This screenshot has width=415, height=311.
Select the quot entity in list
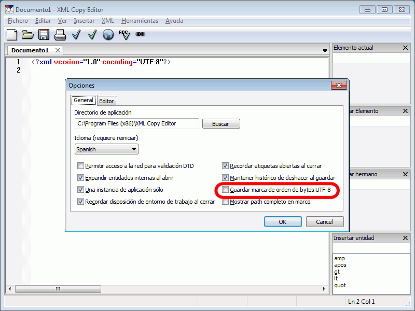pos(340,285)
